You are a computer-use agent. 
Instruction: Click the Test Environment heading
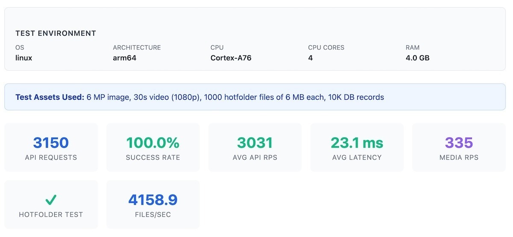(56, 33)
